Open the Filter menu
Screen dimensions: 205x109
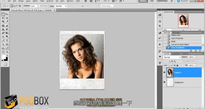click(42, 1)
